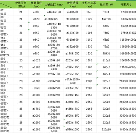Click the ø2200 plunger diameter cell
Viewport: 136px width, 133px height.
(x=36, y=122)
